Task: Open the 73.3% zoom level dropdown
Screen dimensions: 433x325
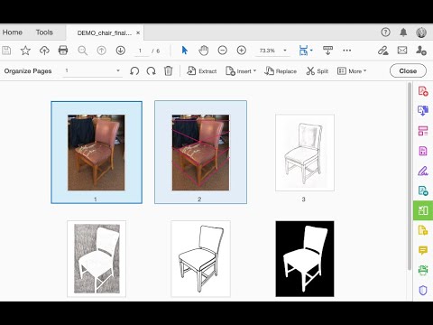Action: [272, 51]
